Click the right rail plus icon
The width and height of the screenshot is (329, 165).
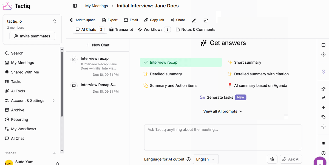coord(323,108)
